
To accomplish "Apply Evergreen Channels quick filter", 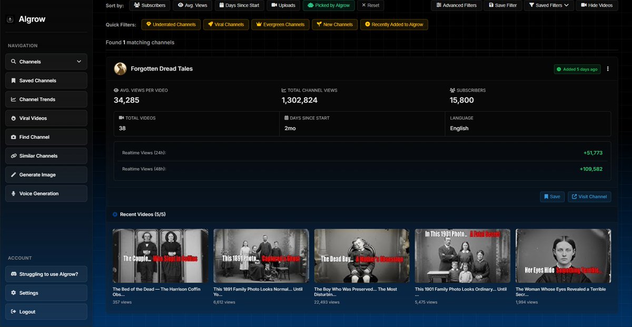I will click(280, 24).
